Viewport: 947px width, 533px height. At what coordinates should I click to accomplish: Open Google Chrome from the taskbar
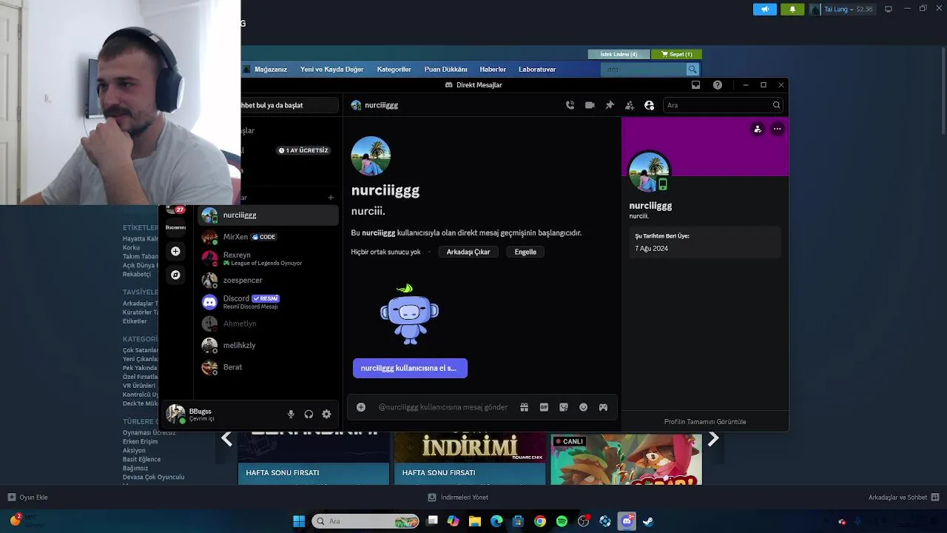pyautogui.click(x=540, y=521)
